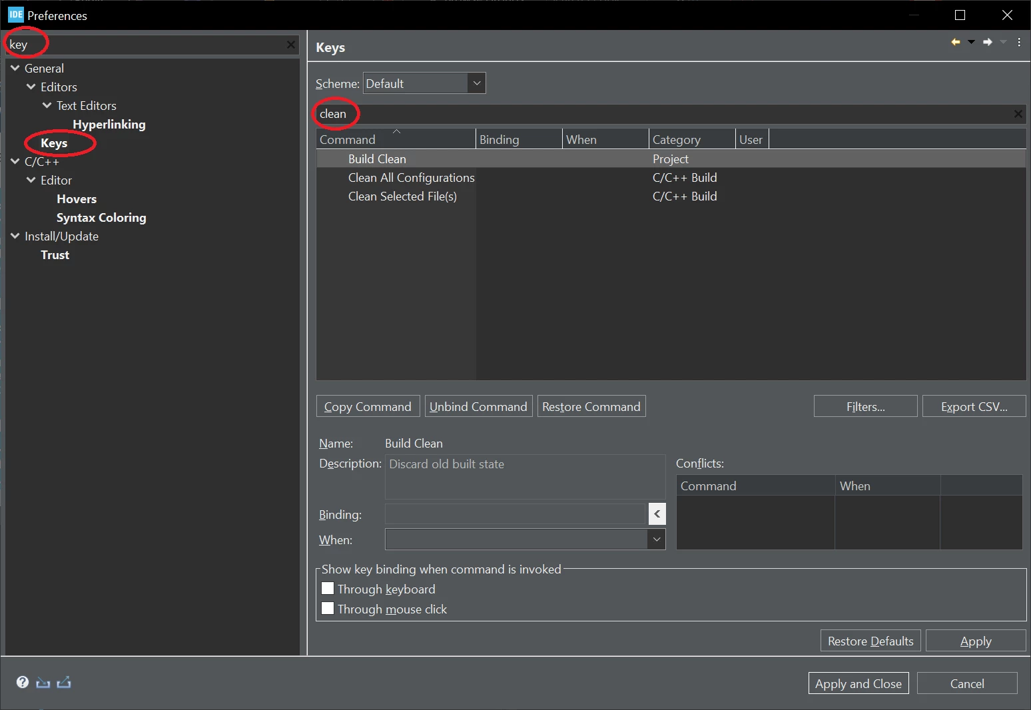Open the help icon

(x=23, y=682)
